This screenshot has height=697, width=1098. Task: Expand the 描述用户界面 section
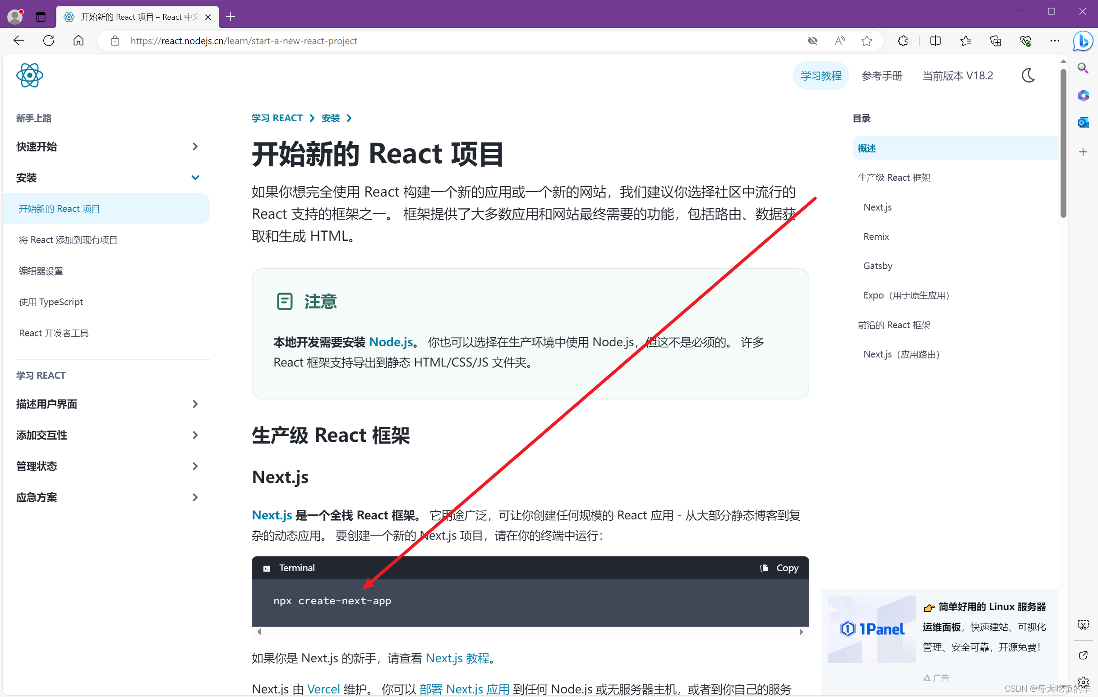(195, 404)
